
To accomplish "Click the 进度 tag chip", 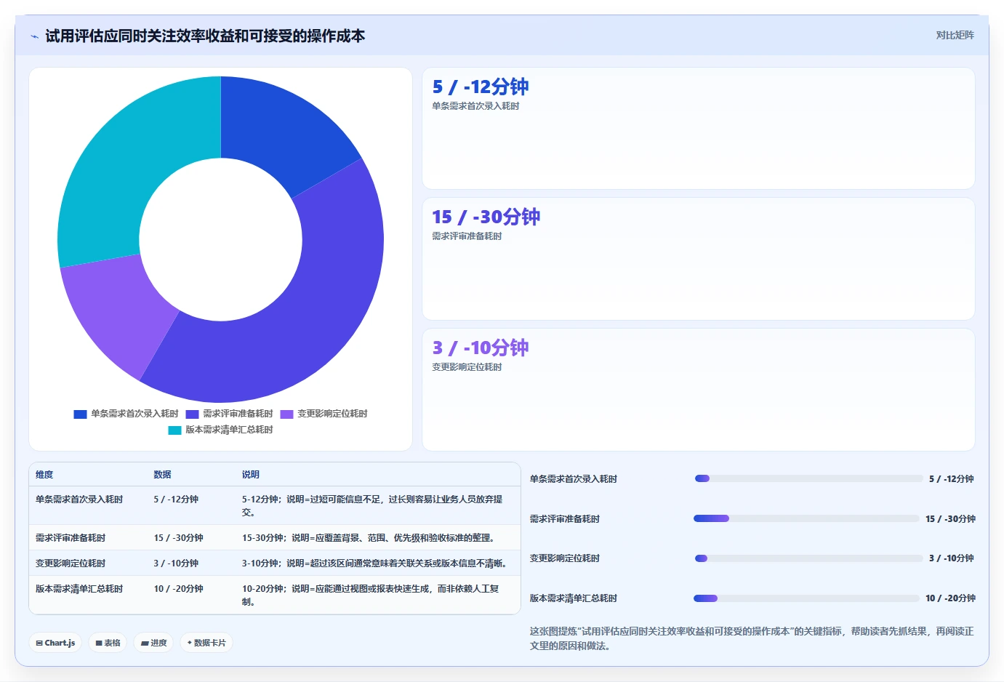I will 153,643.
